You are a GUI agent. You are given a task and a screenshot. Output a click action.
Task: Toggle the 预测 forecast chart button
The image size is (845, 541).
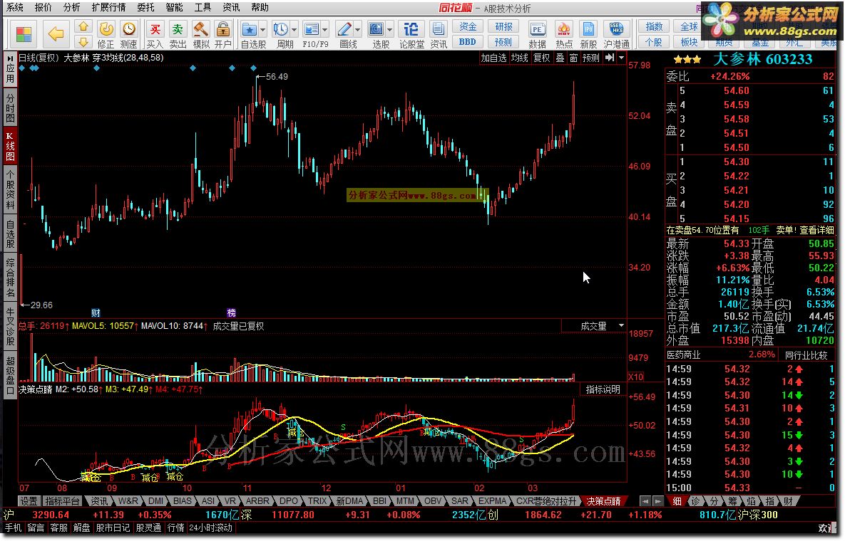pos(590,58)
